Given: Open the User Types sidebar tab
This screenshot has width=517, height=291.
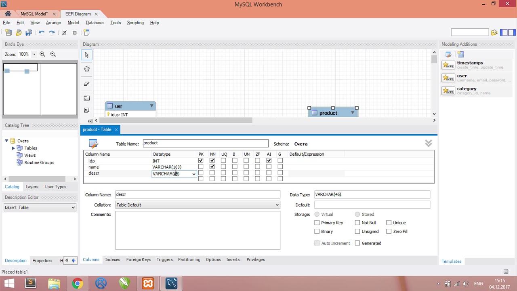Looking at the screenshot, I should point(55,187).
